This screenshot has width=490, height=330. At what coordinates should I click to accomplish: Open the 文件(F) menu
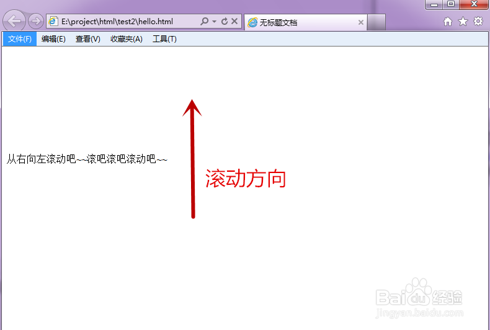click(20, 38)
